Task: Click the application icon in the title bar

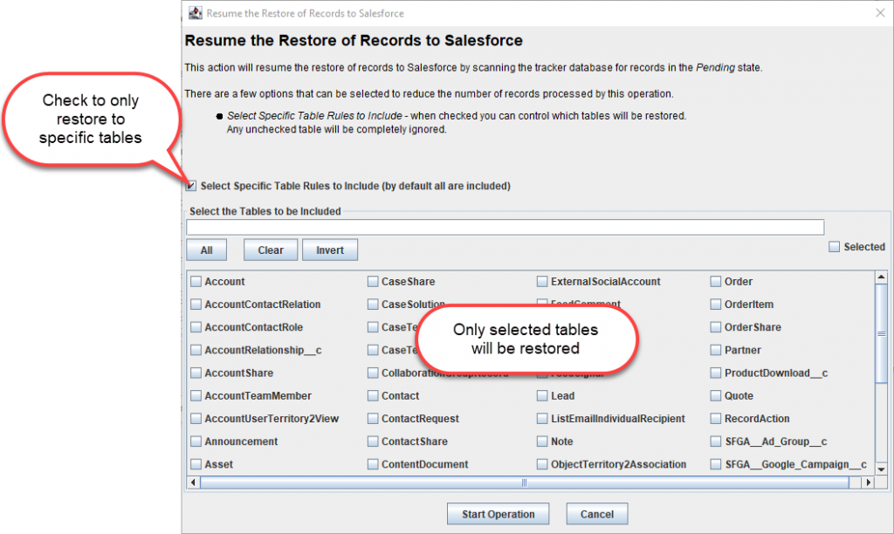Action: [x=195, y=12]
